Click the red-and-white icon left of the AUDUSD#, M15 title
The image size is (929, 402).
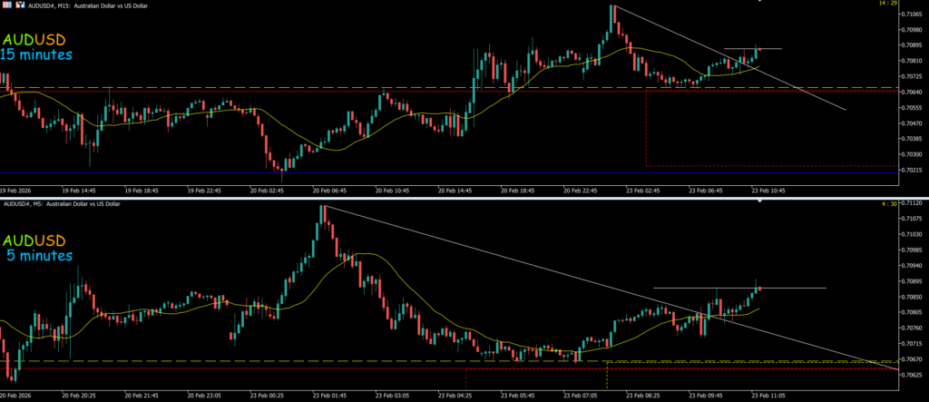point(22,5)
